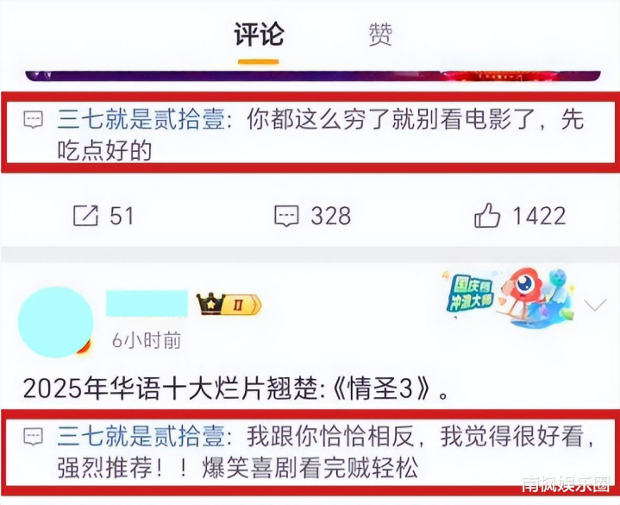This screenshot has height=505, width=620.
Task: Open the dark banner image strip
Action: click(313, 76)
